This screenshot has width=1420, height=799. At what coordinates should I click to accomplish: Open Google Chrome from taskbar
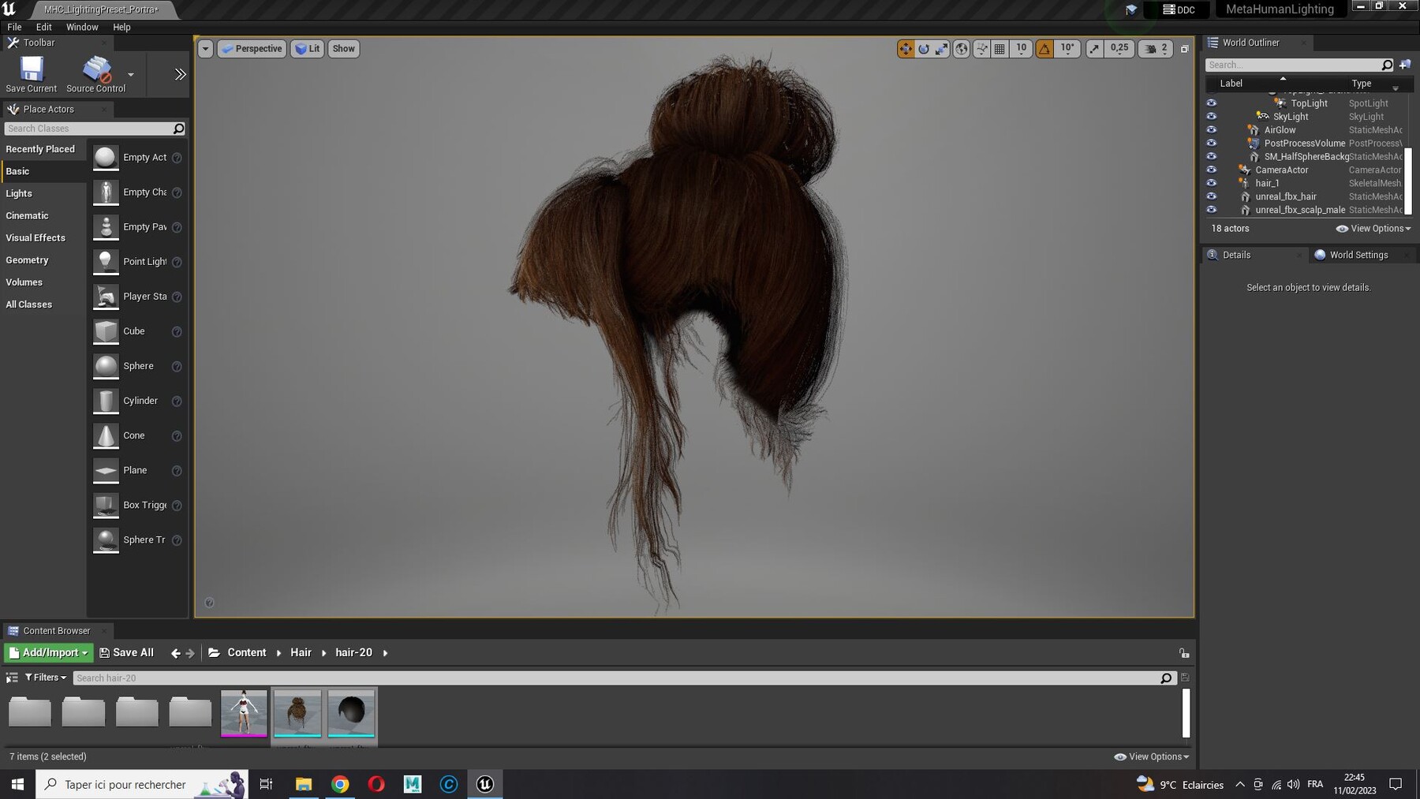tap(340, 784)
